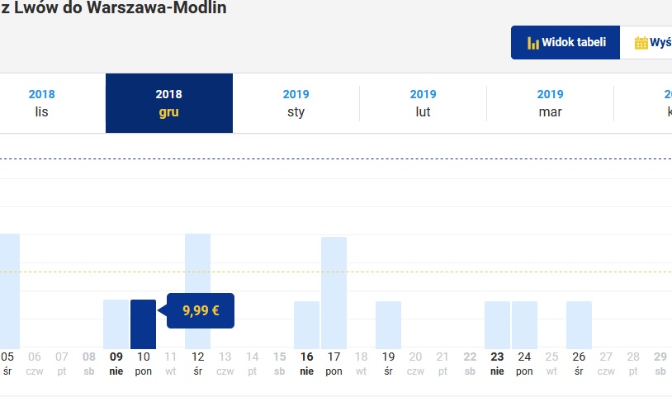
Task: Choose the fare bar for 16 nie
Action: (x=306, y=325)
